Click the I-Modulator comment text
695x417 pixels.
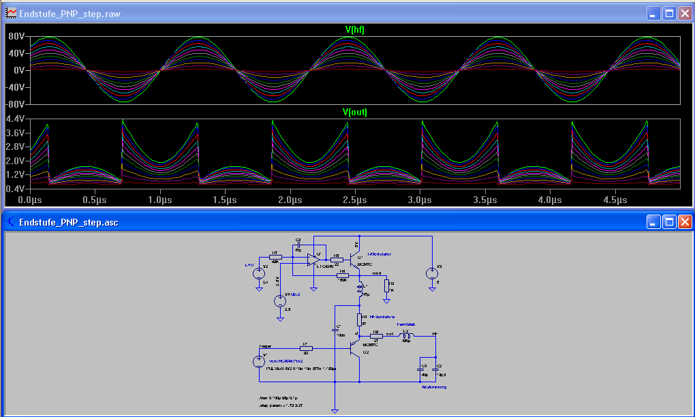coord(380,254)
